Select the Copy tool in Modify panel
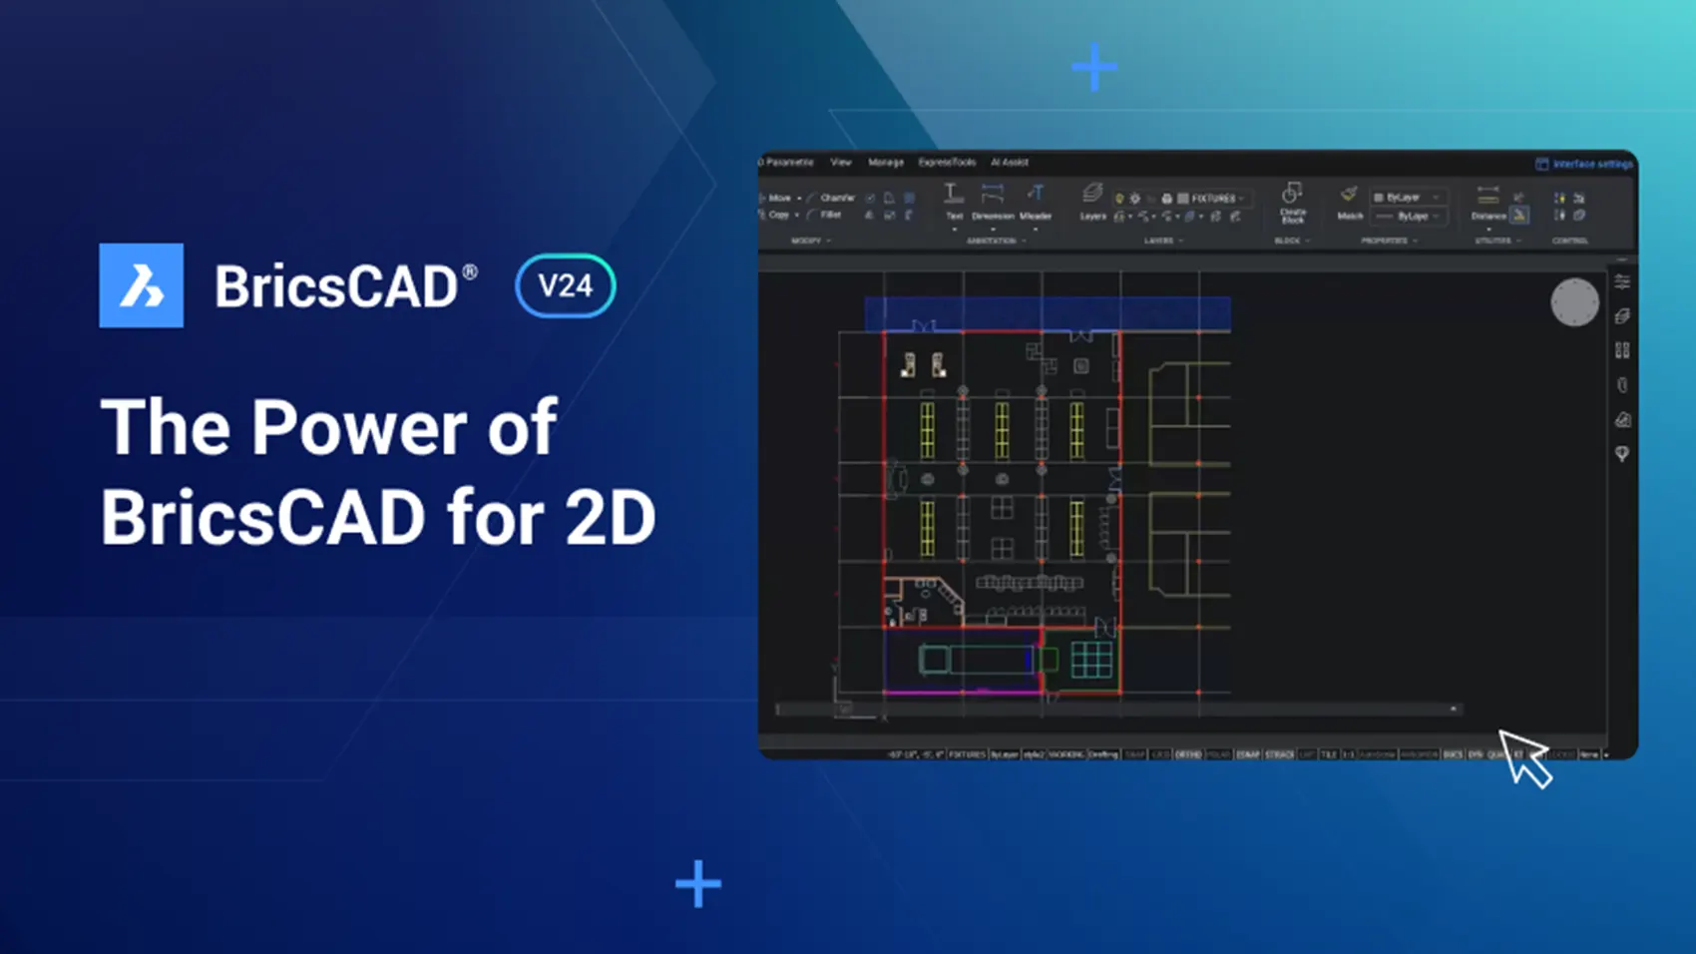Image resolution: width=1696 pixels, height=954 pixels. coord(774,215)
